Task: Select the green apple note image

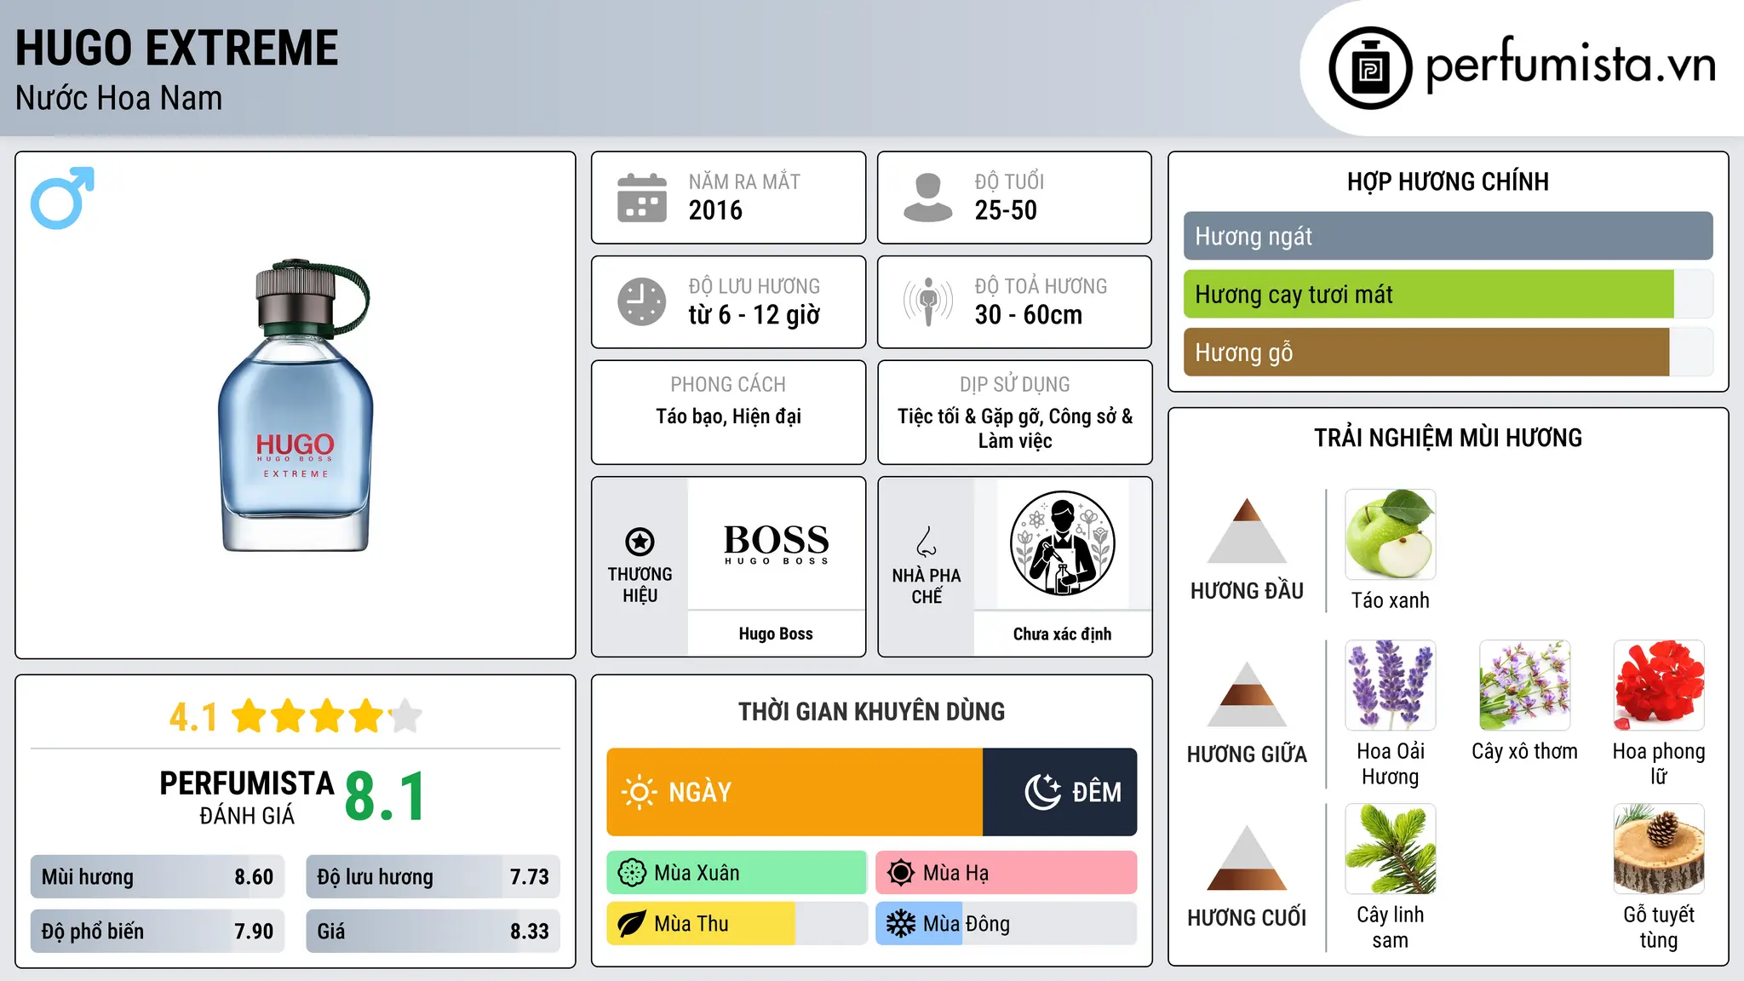Action: tap(1390, 535)
